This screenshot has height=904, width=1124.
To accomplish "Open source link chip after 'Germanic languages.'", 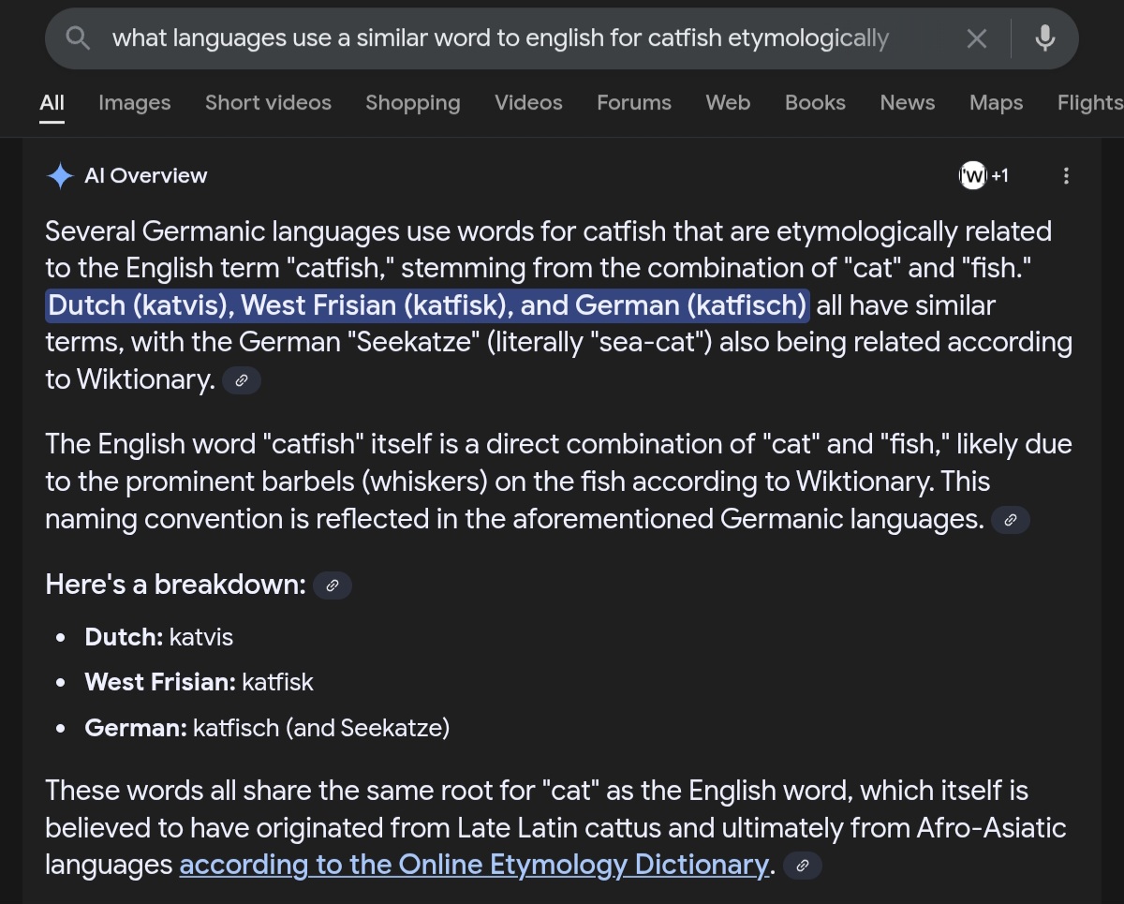I will pos(1010,520).
